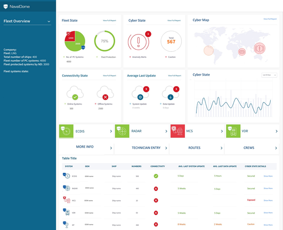Expand the MORE INFO arrow
The height and width of the screenshot is (230, 283).
click(x=111, y=148)
